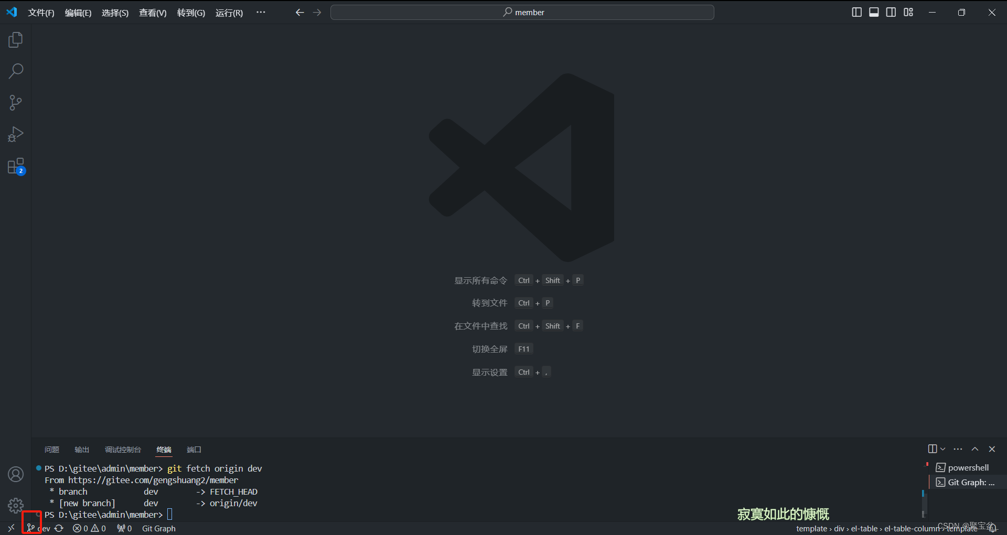Synchronize changes with the sync icon
This screenshot has height=535, width=1007.
[59, 528]
